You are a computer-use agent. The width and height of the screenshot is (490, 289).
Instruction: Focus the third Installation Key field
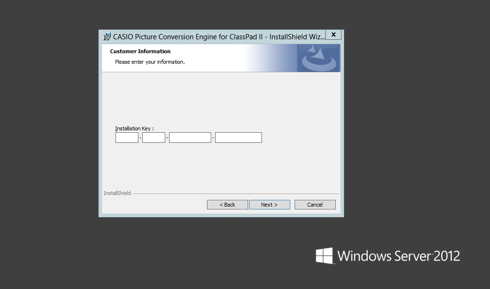pyautogui.click(x=190, y=138)
